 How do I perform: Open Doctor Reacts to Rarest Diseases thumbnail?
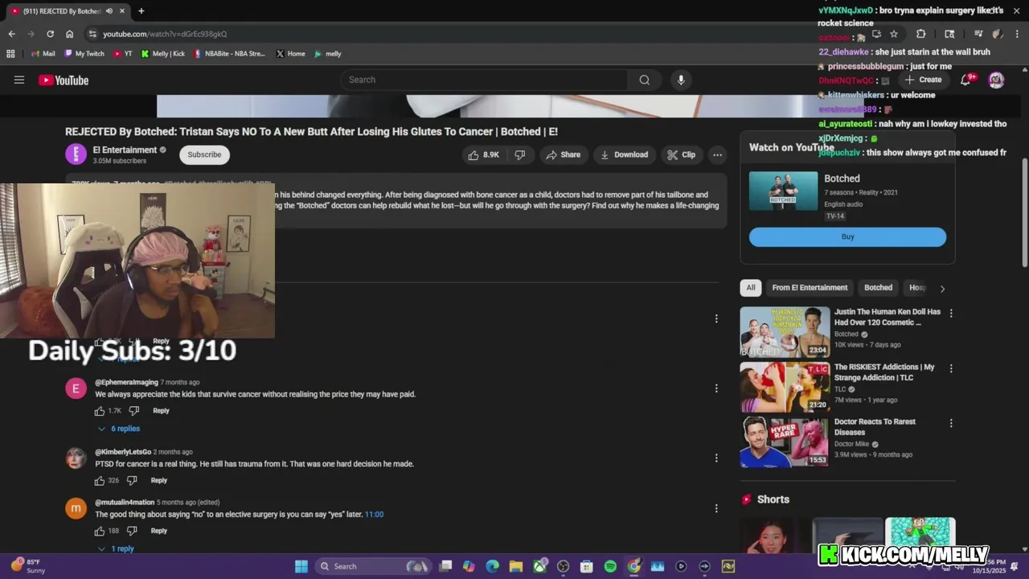(x=784, y=441)
